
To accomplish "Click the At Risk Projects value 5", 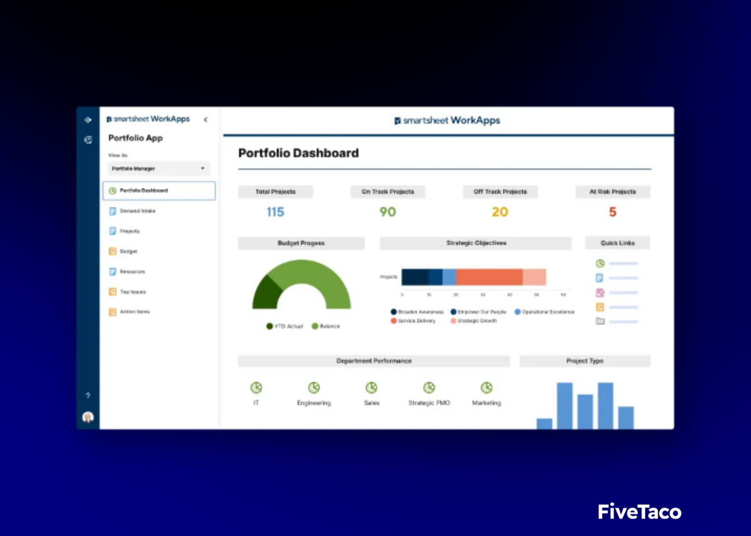I will (613, 212).
